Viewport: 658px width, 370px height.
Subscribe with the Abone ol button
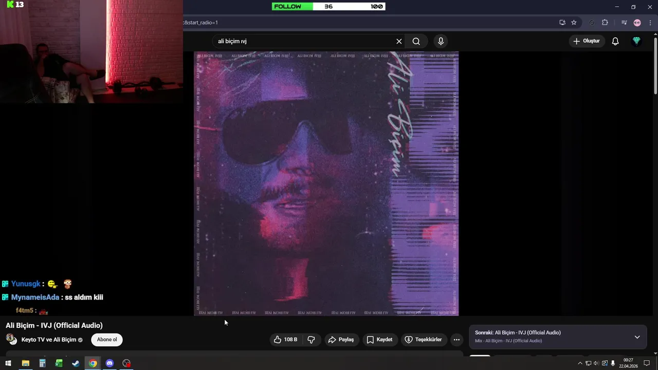(107, 340)
